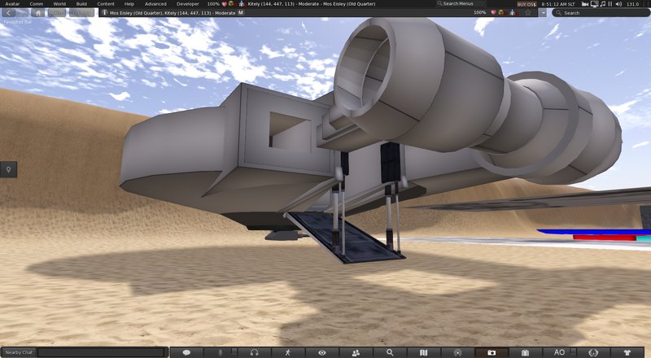The image size is (651, 358).
Task: Open inventory with the suitcase button
Action: click(x=525, y=352)
